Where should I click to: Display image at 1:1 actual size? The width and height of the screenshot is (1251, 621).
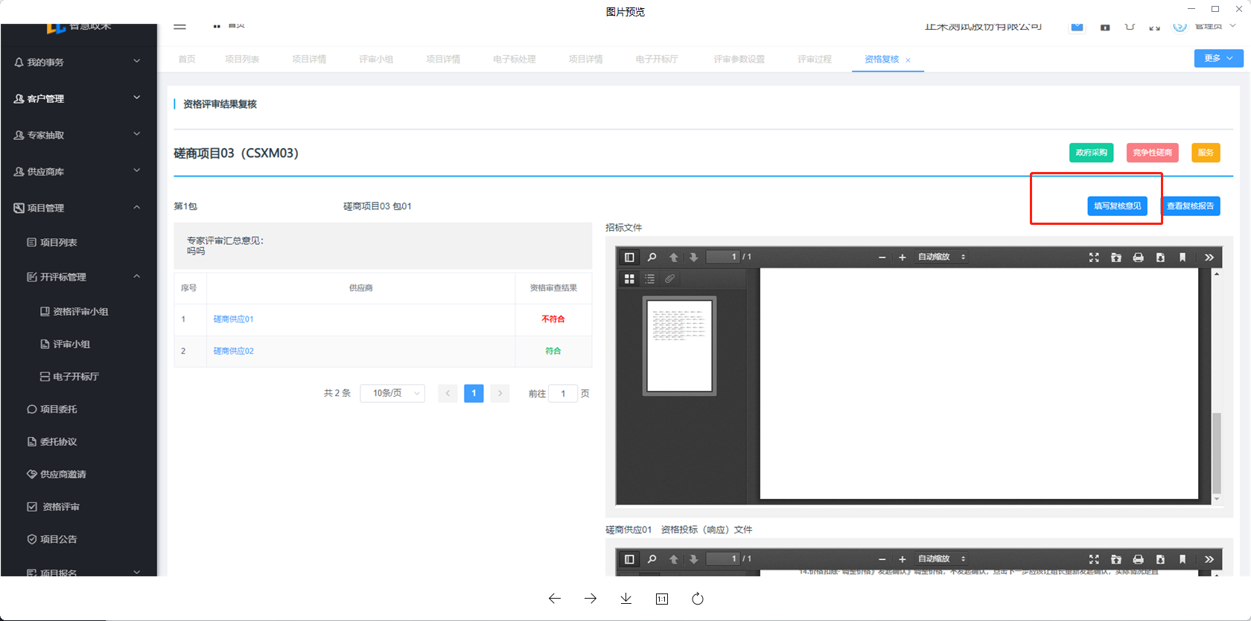662,599
